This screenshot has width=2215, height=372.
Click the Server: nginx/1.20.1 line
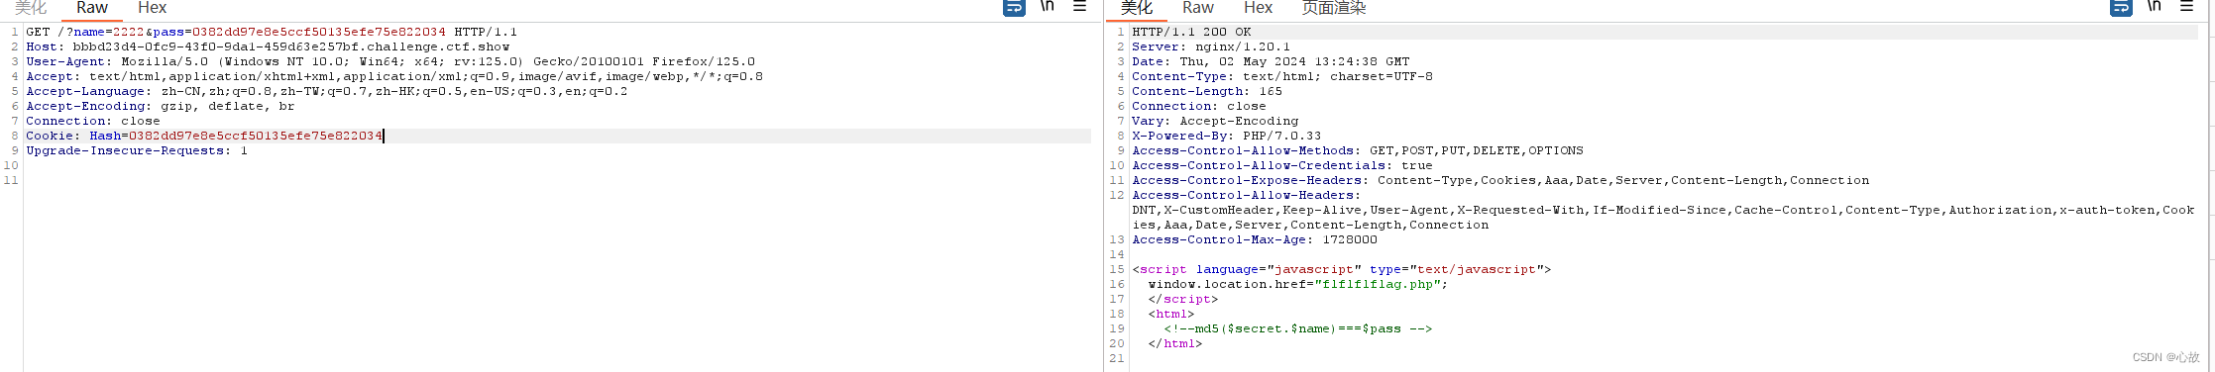tap(1211, 46)
